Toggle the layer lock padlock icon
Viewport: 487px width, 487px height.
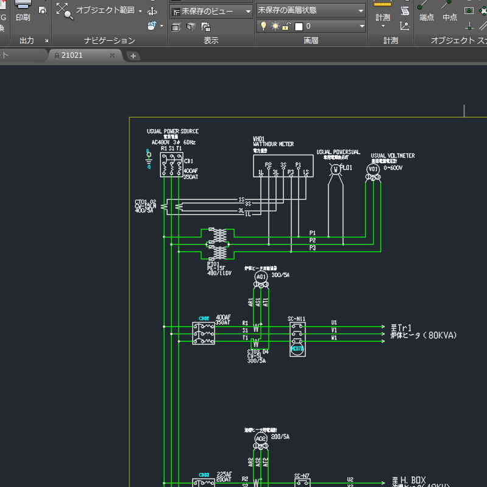pyautogui.click(x=286, y=26)
